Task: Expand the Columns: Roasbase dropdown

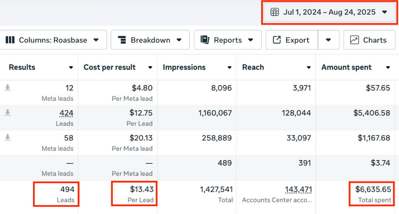Action: [x=96, y=40]
